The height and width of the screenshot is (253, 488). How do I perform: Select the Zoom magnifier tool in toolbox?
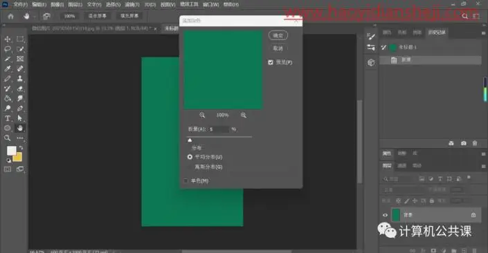point(8,138)
